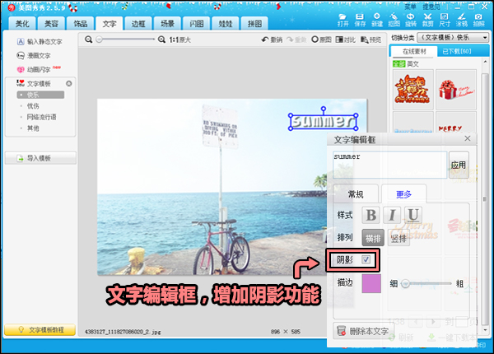Select 竖排 vertical text arrangement
Screen dimensions: 494x354
tap(399, 238)
